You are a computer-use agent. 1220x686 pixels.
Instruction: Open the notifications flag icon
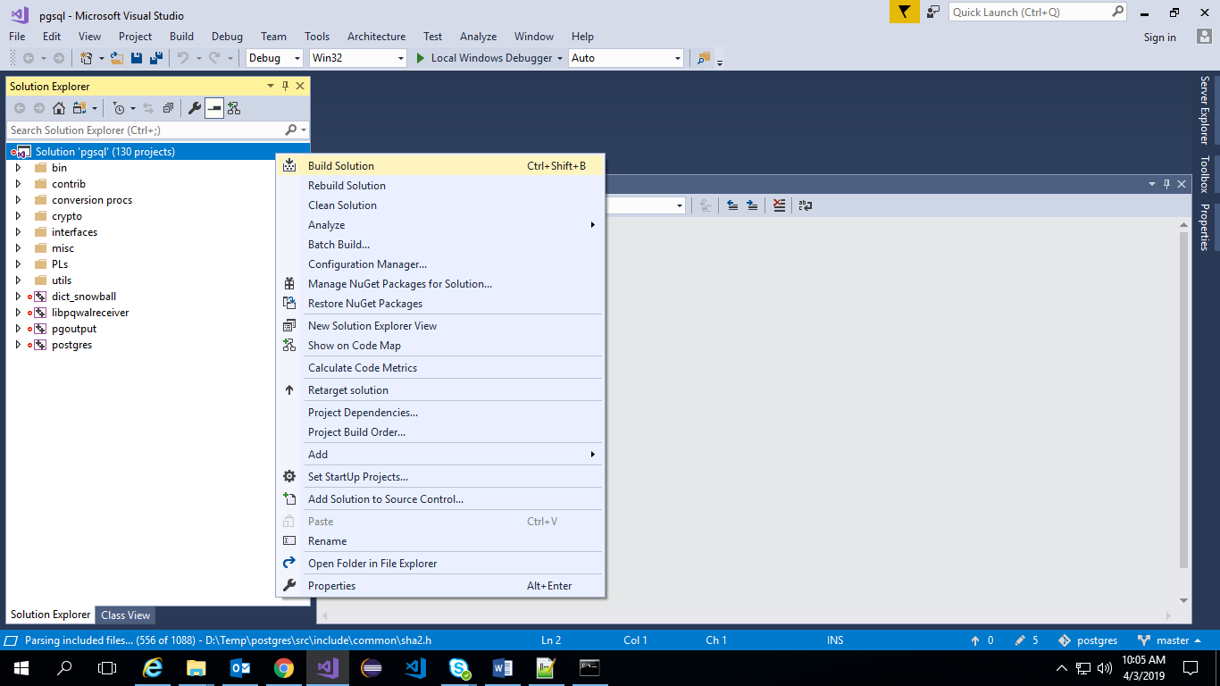(x=905, y=13)
